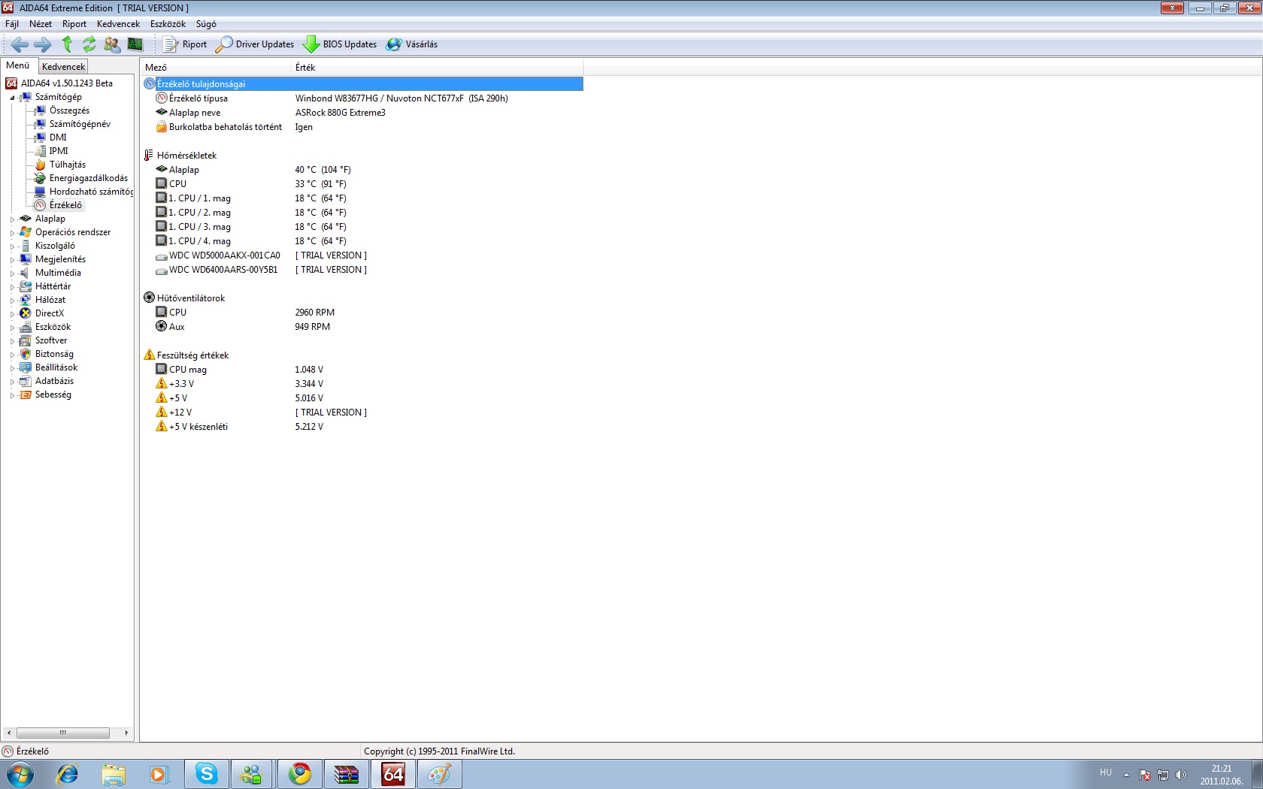Open WinRAR from the taskbar
This screenshot has height=789, width=1263.
347,774
